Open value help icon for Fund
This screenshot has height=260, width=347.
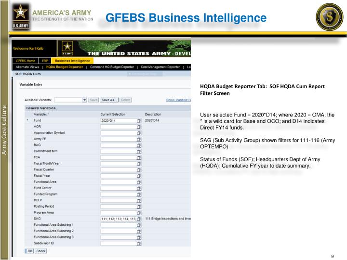[x=139, y=121]
